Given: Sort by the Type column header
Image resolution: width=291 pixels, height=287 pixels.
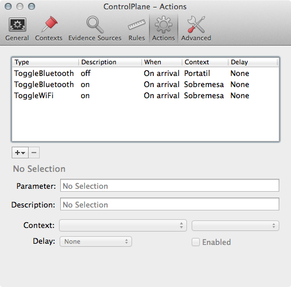Looking at the screenshot, I should 45,62.
